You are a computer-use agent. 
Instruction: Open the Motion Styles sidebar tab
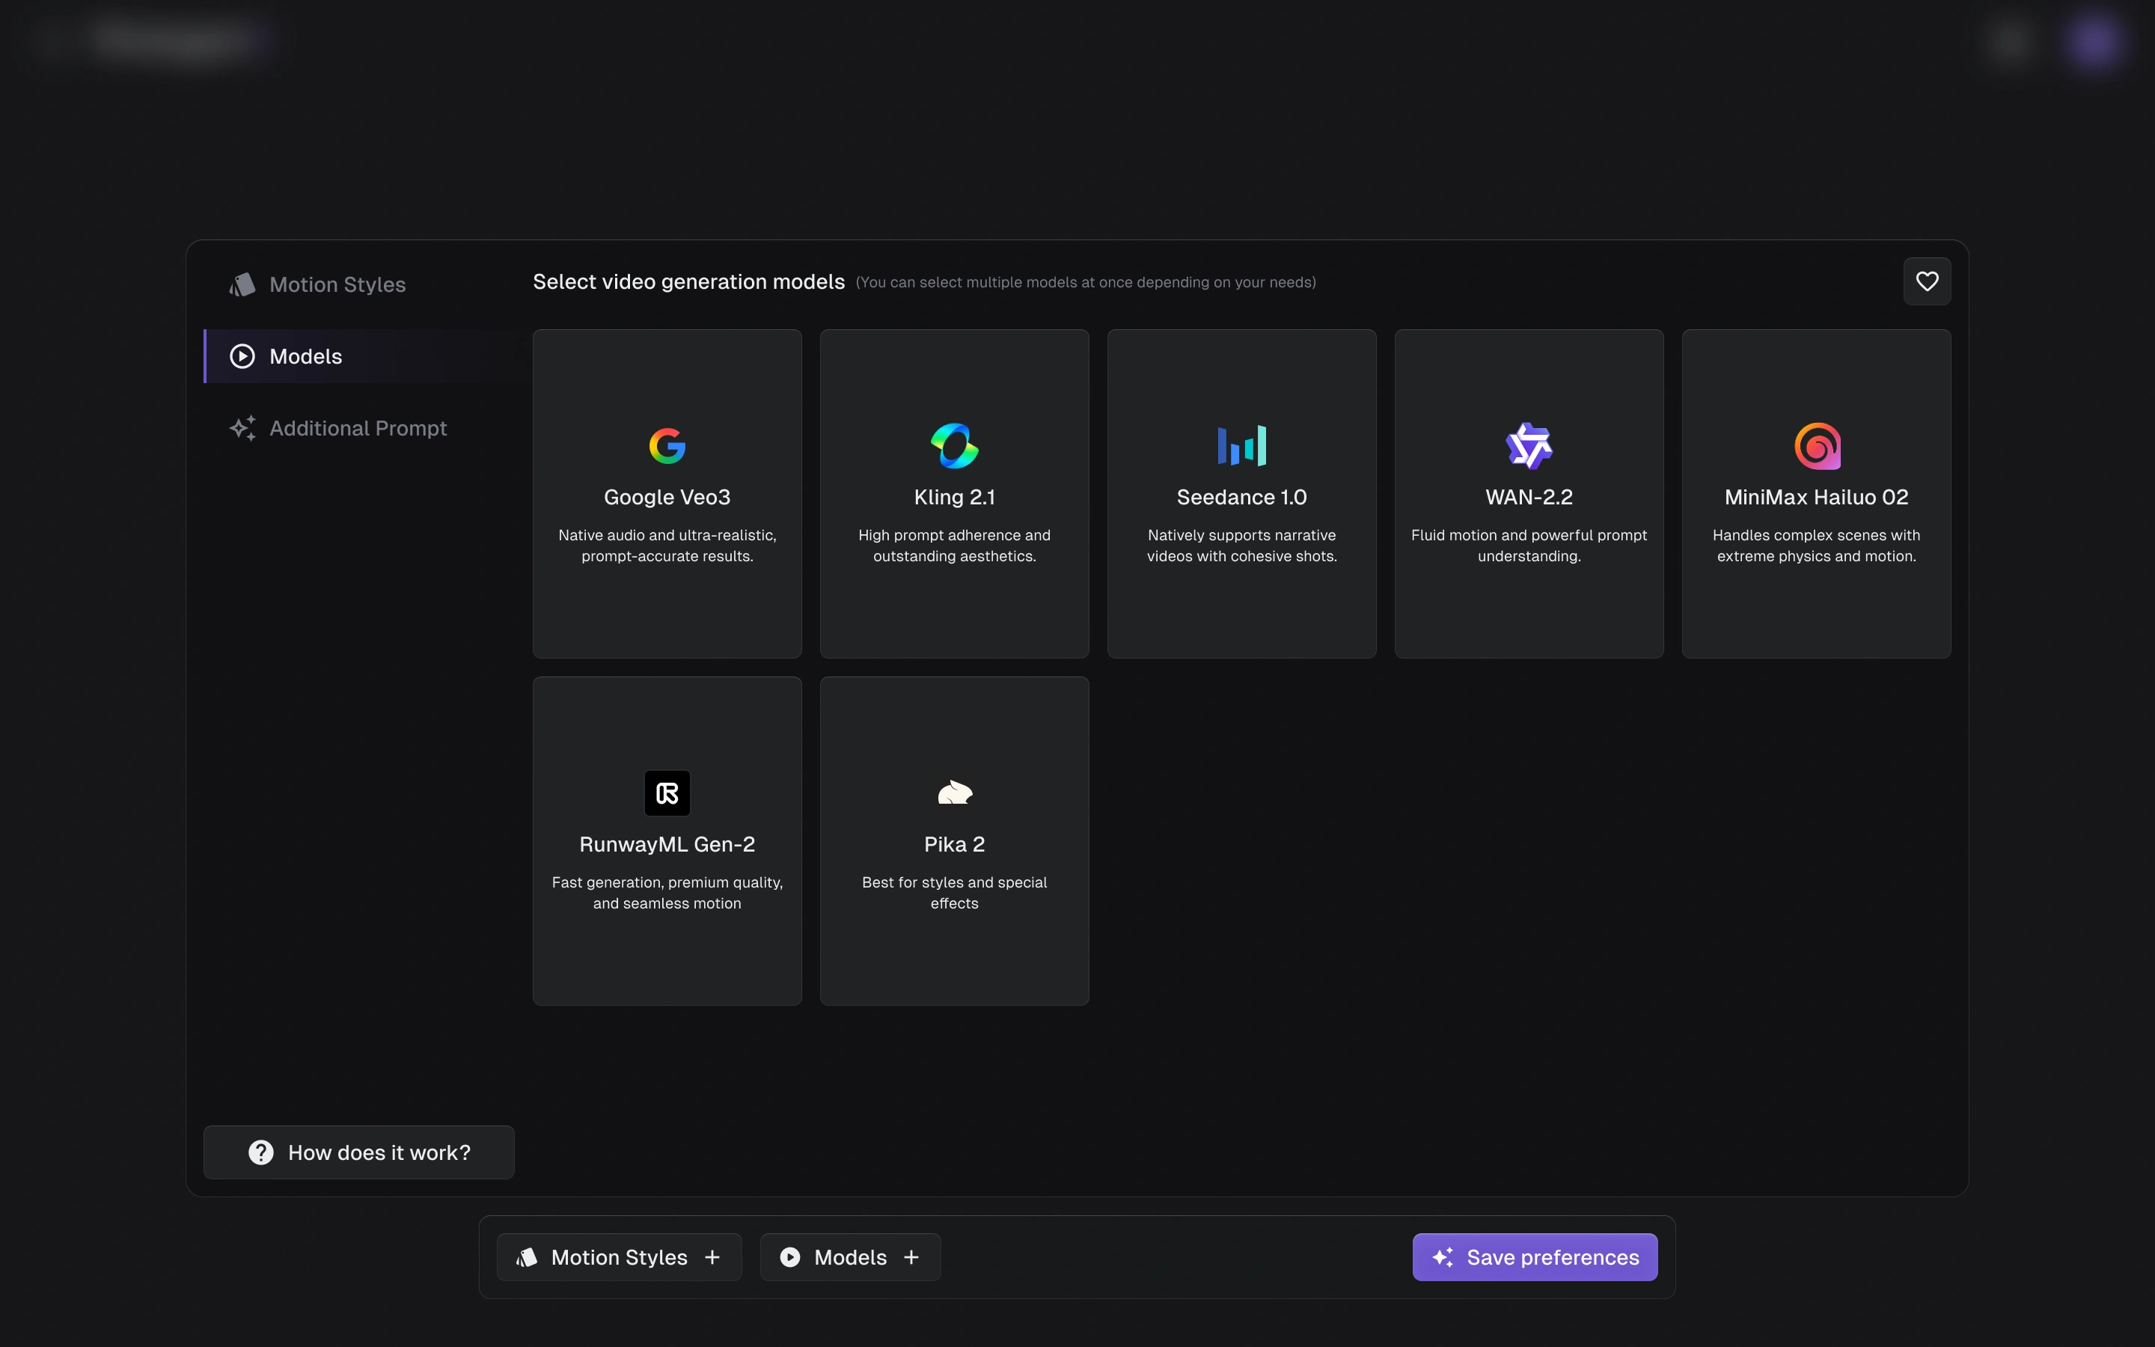point(337,284)
